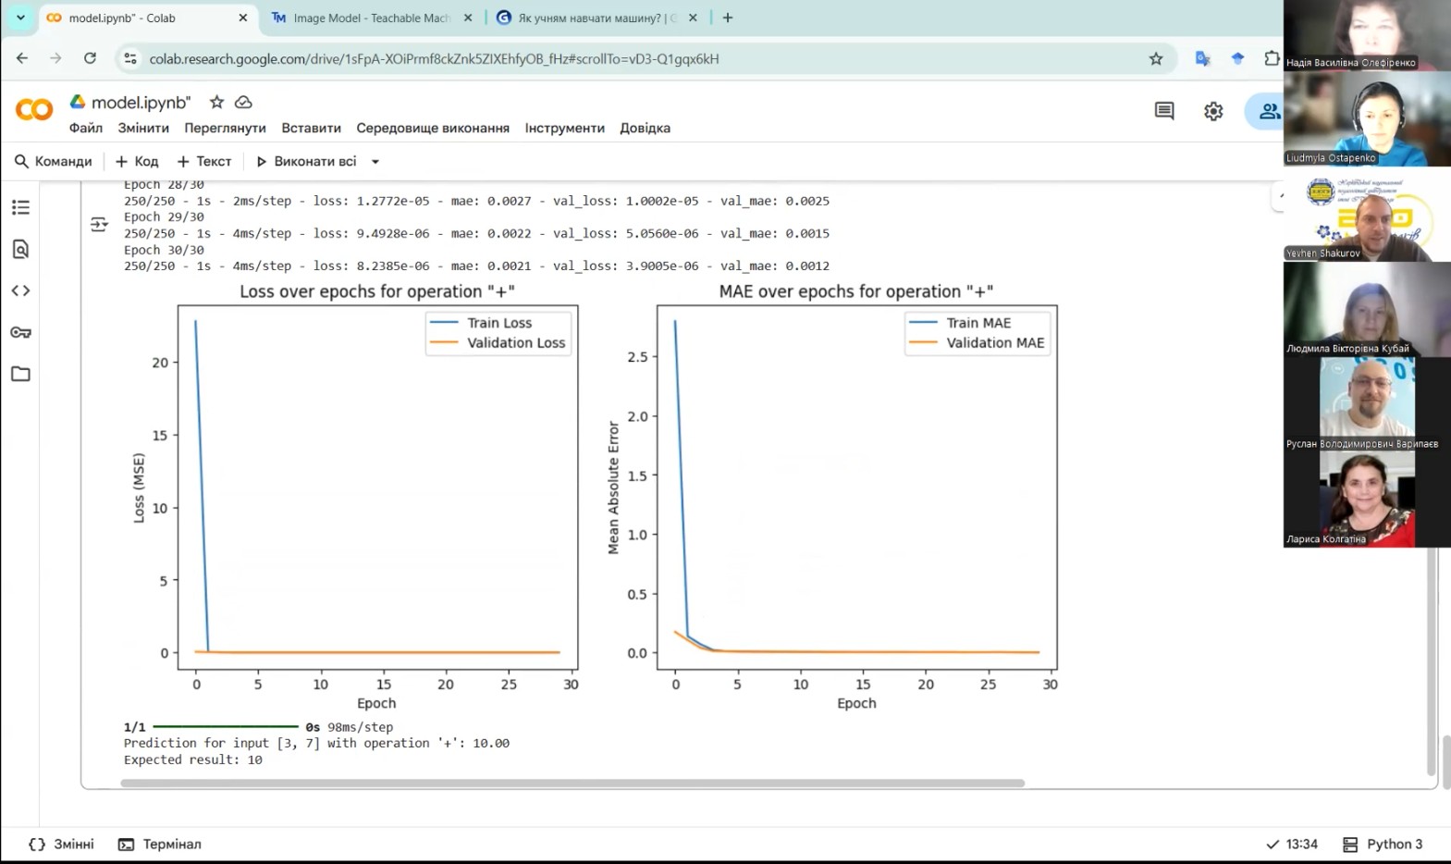Click the Expected result: 10 output line
Viewport: 1451px width, 864px height.
click(x=193, y=759)
